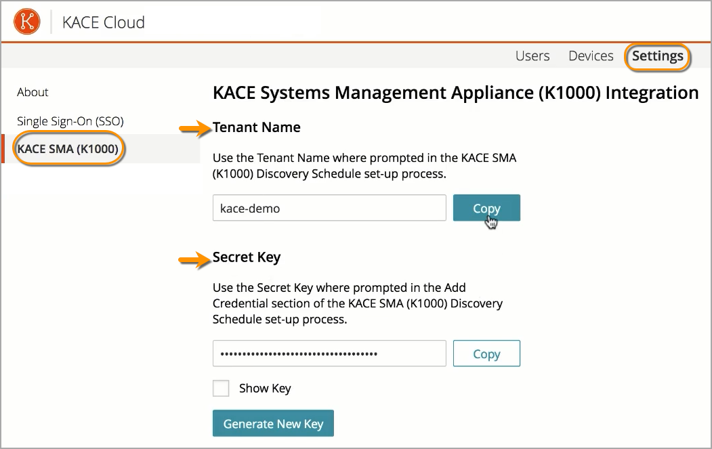Click the orange arrow beside Secret Key
The width and height of the screenshot is (712, 449).
194,258
